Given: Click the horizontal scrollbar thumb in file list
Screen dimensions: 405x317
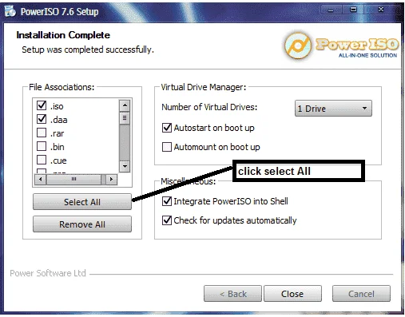Looking at the screenshot, I should coord(74,179).
